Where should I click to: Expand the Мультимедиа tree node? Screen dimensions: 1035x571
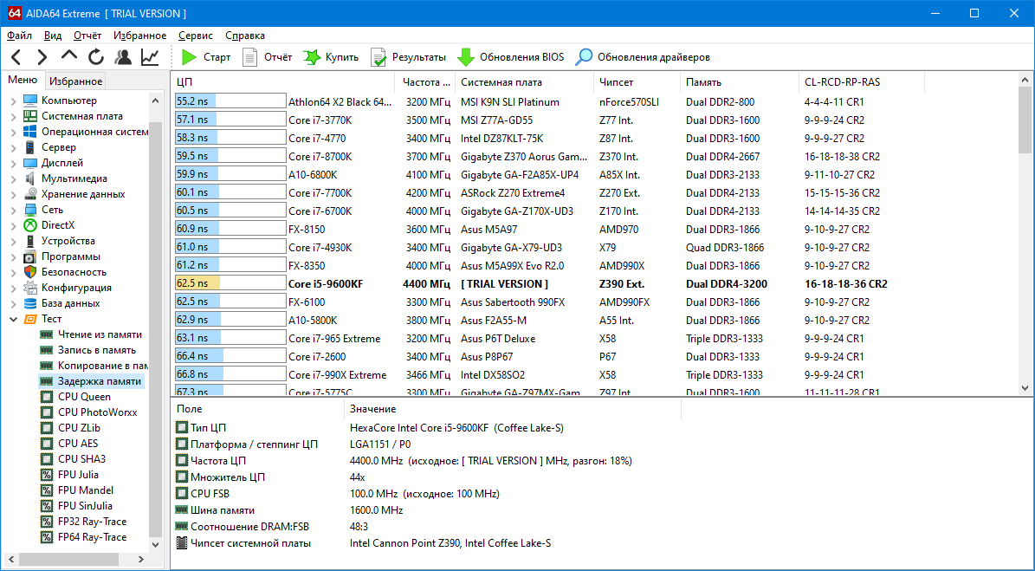coord(13,178)
